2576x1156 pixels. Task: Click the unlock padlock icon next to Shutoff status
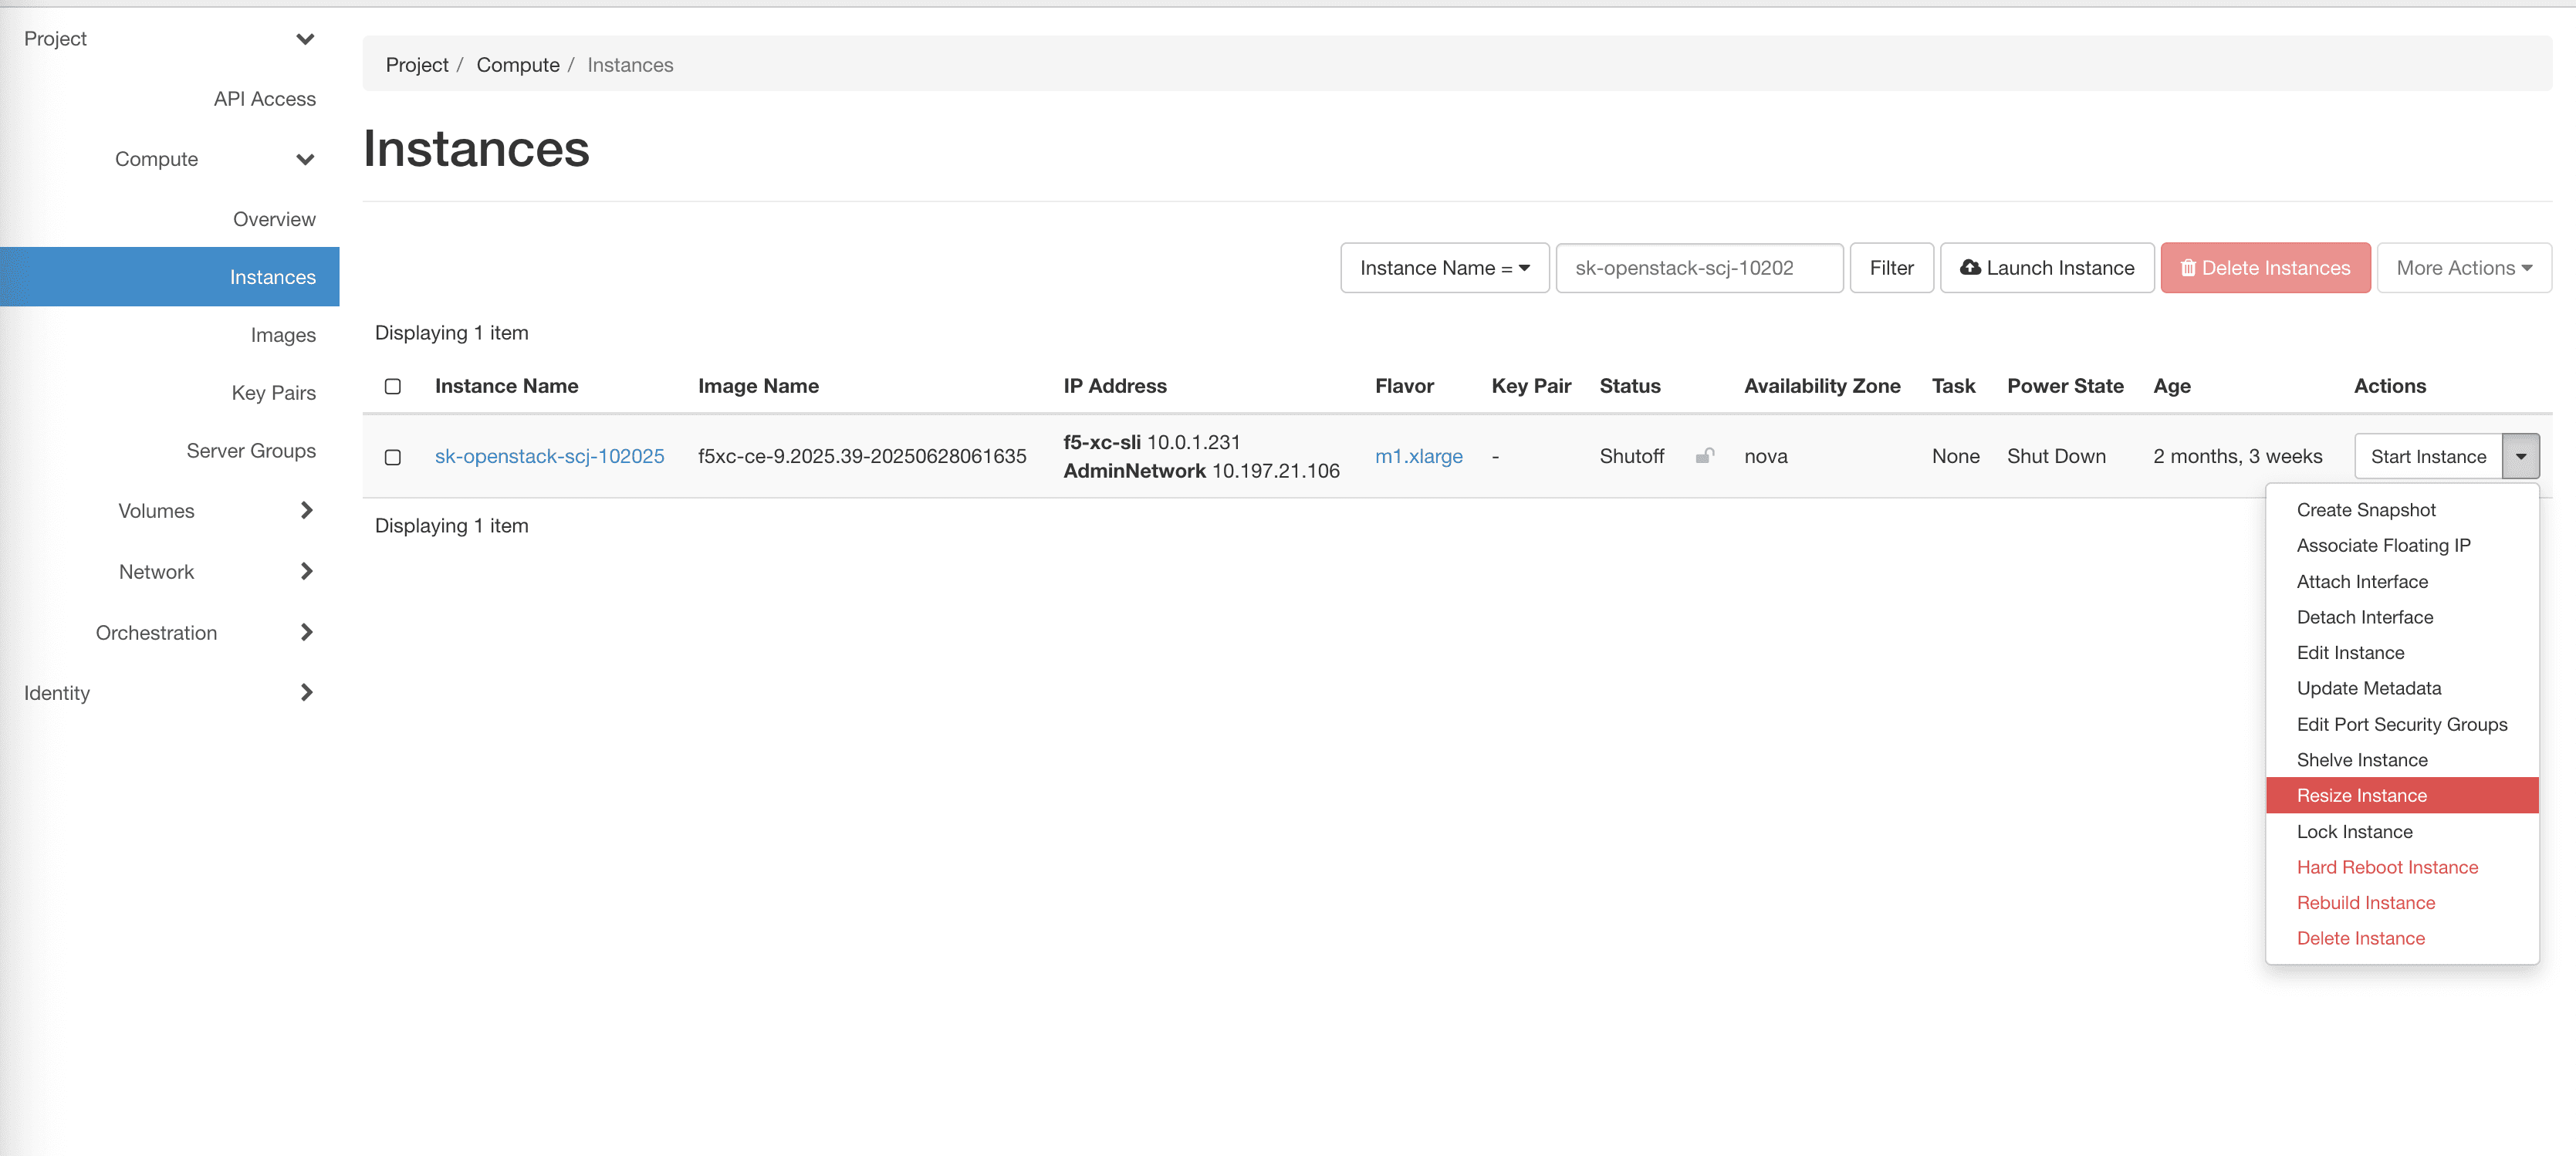pos(1706,456)
